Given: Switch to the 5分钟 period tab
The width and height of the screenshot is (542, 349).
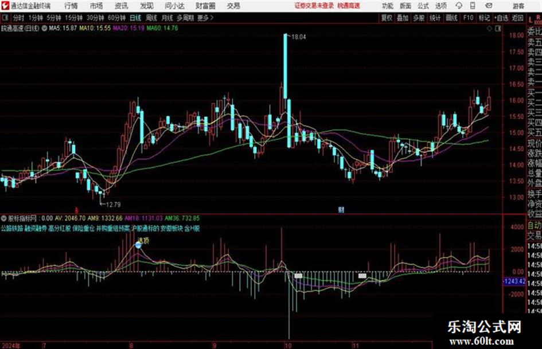Looking at the screenshot, I should pyautogui.click(x=53, y=18).
